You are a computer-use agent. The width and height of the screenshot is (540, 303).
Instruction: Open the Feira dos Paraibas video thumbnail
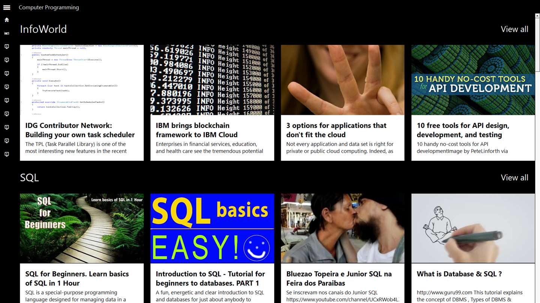[343, 228]
